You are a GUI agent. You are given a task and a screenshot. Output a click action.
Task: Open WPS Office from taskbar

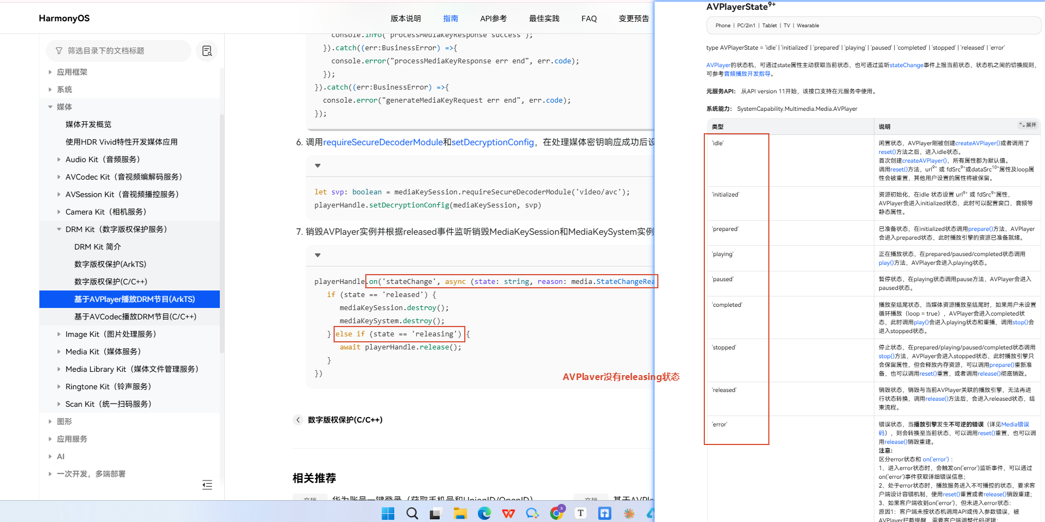coord(509,513)
